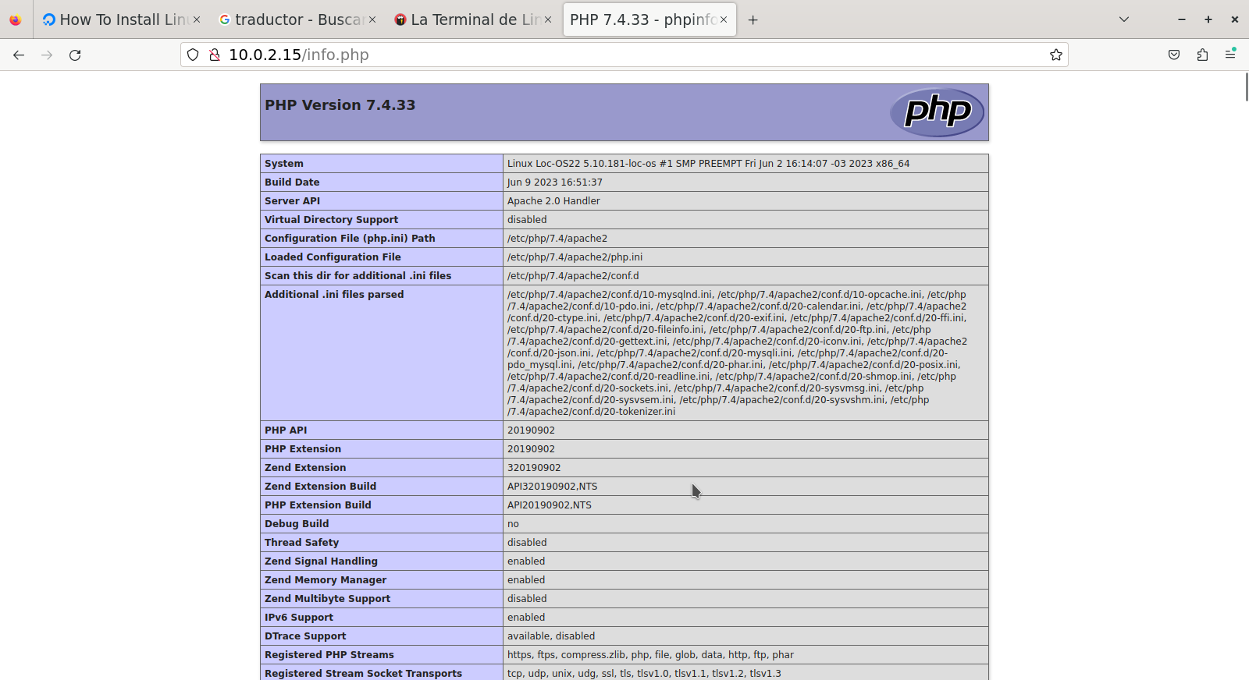Open a new tab with the plus
Screen dimensions: 1249x680
753,19
